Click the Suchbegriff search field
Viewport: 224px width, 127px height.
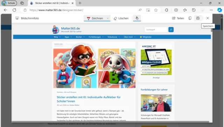pyautogui.click(x=156, y=30)
